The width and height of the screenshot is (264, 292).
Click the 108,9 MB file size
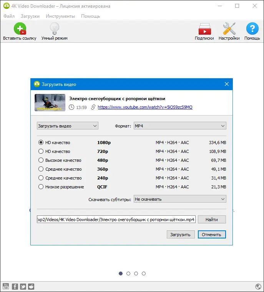218,151
